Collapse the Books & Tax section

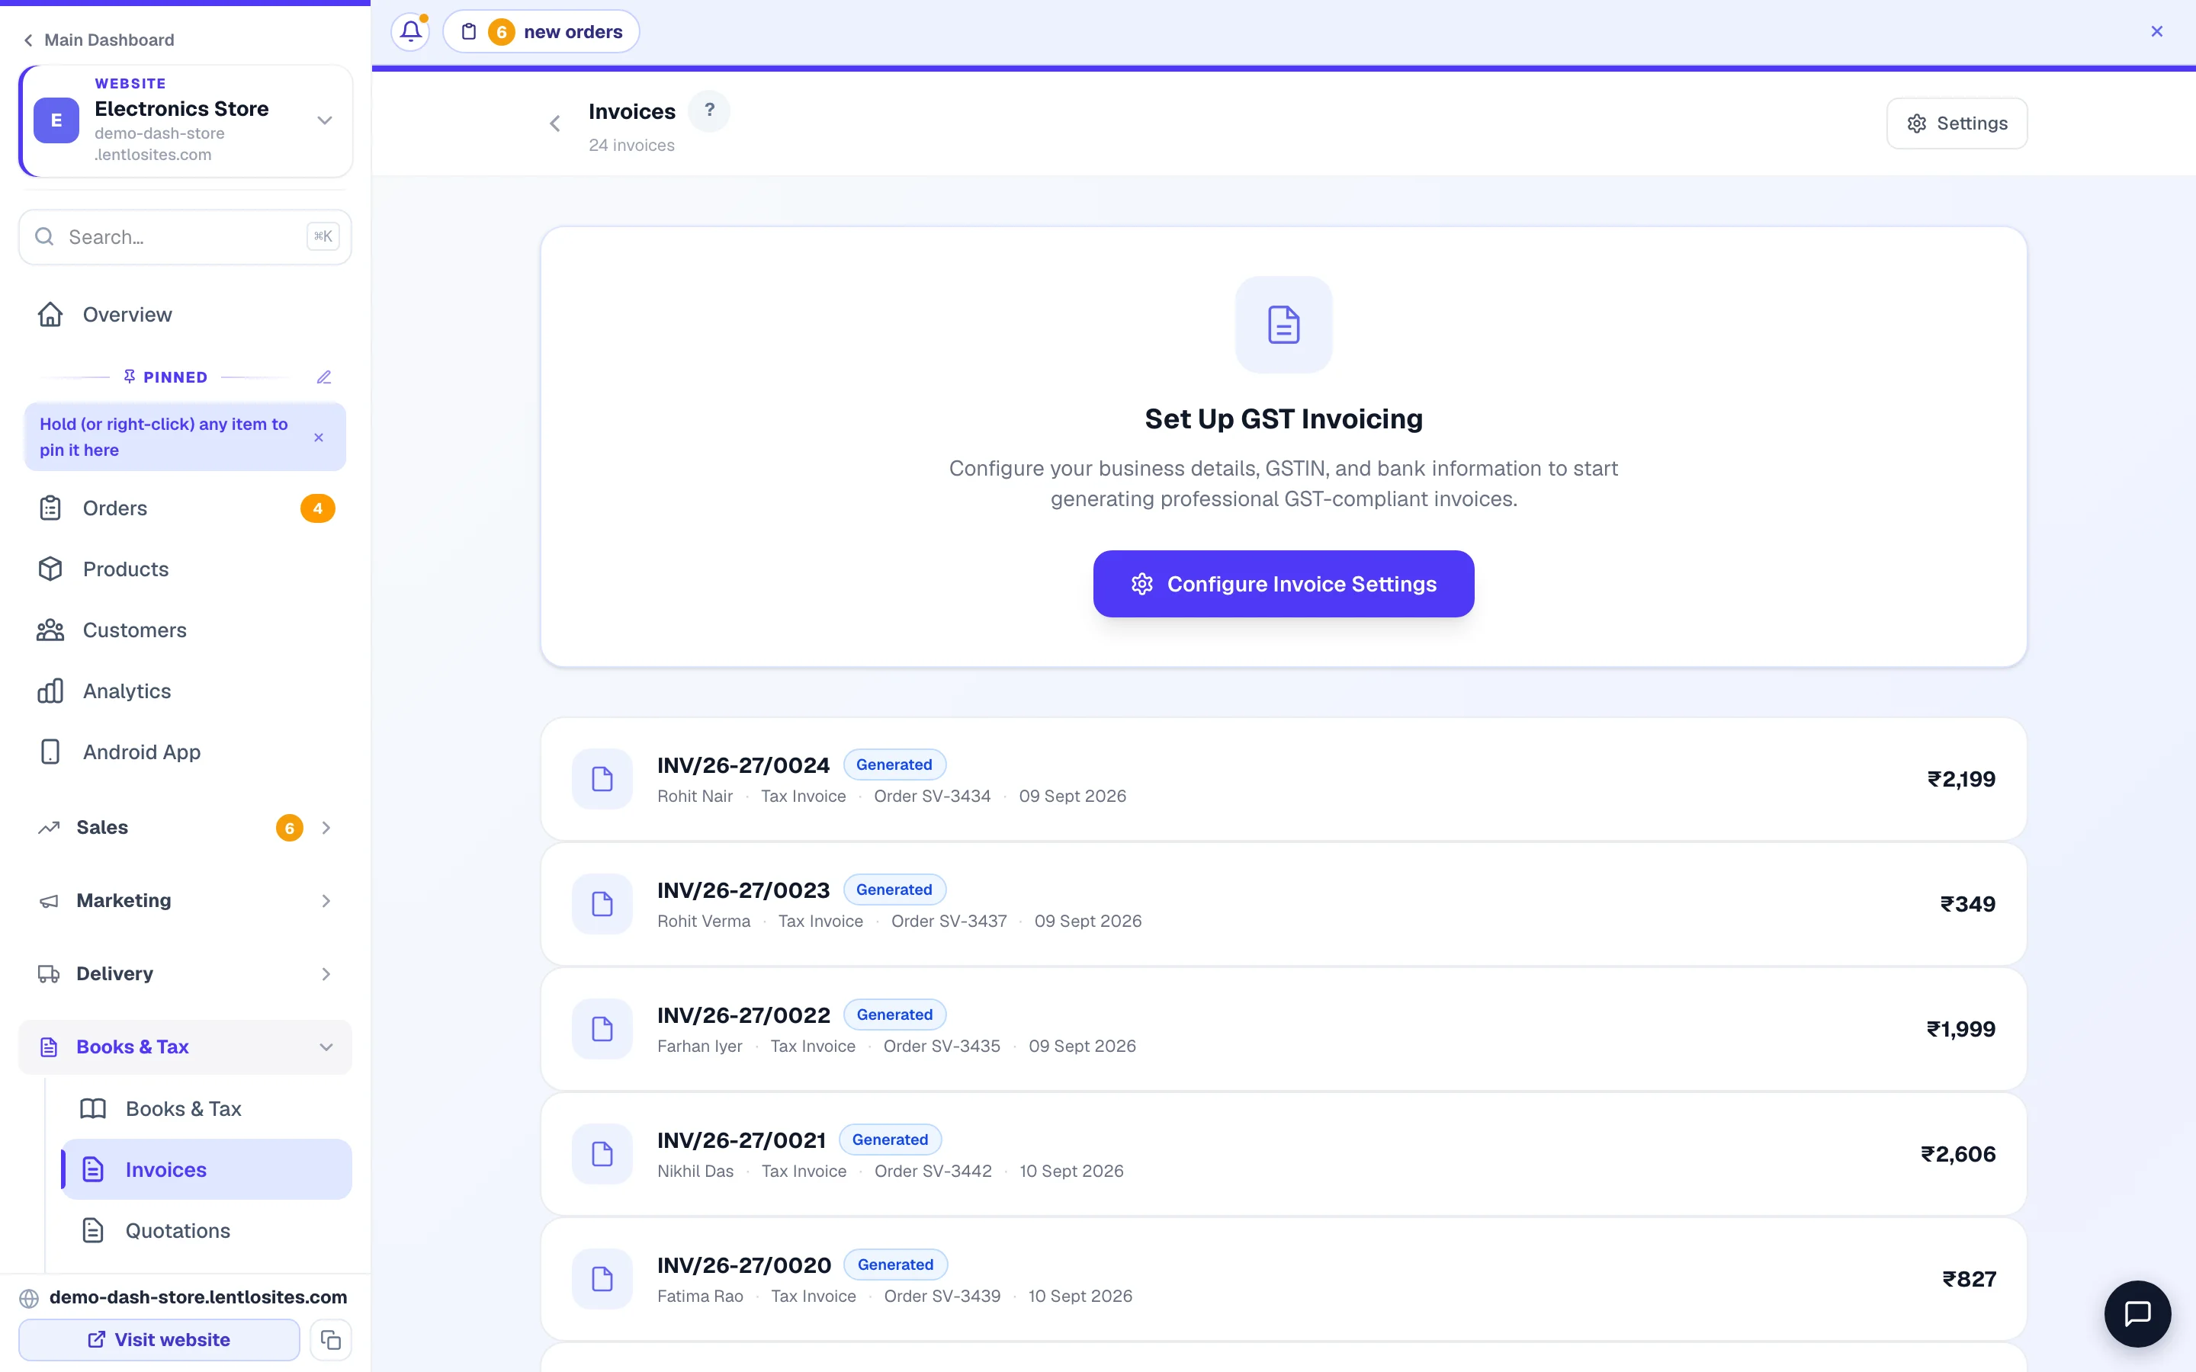point(185,1047)
